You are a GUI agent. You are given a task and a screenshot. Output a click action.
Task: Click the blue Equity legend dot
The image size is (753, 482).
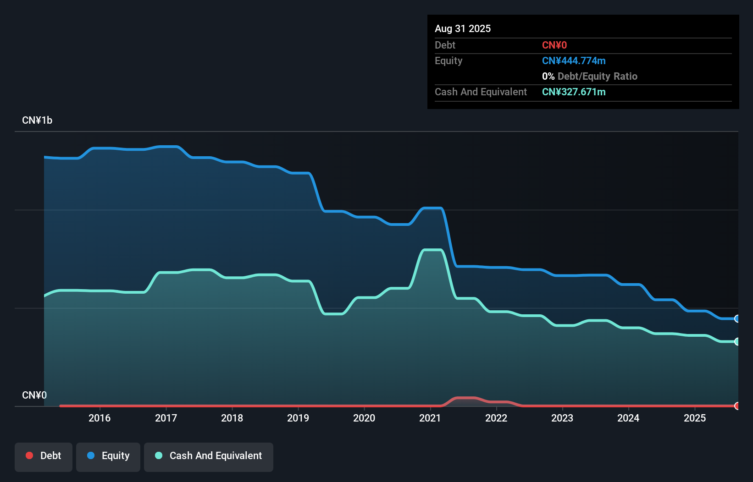pos(91,455)
